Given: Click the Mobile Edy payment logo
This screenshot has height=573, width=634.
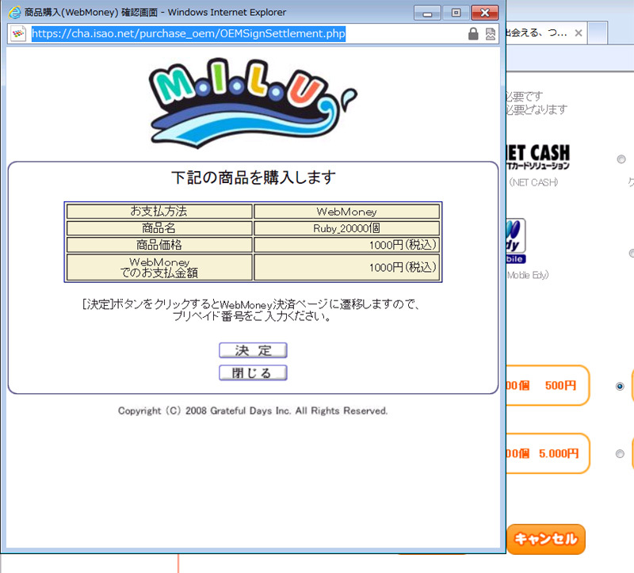Looking at the screenshot, I should pyautogui.click(x=517, y=240).
